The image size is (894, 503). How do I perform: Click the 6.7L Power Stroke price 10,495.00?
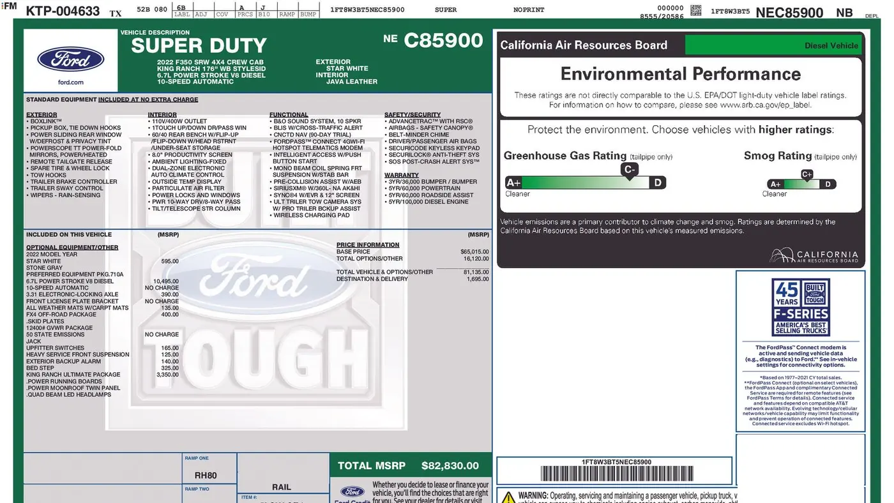pyautogui.click(x=166, y=282)
